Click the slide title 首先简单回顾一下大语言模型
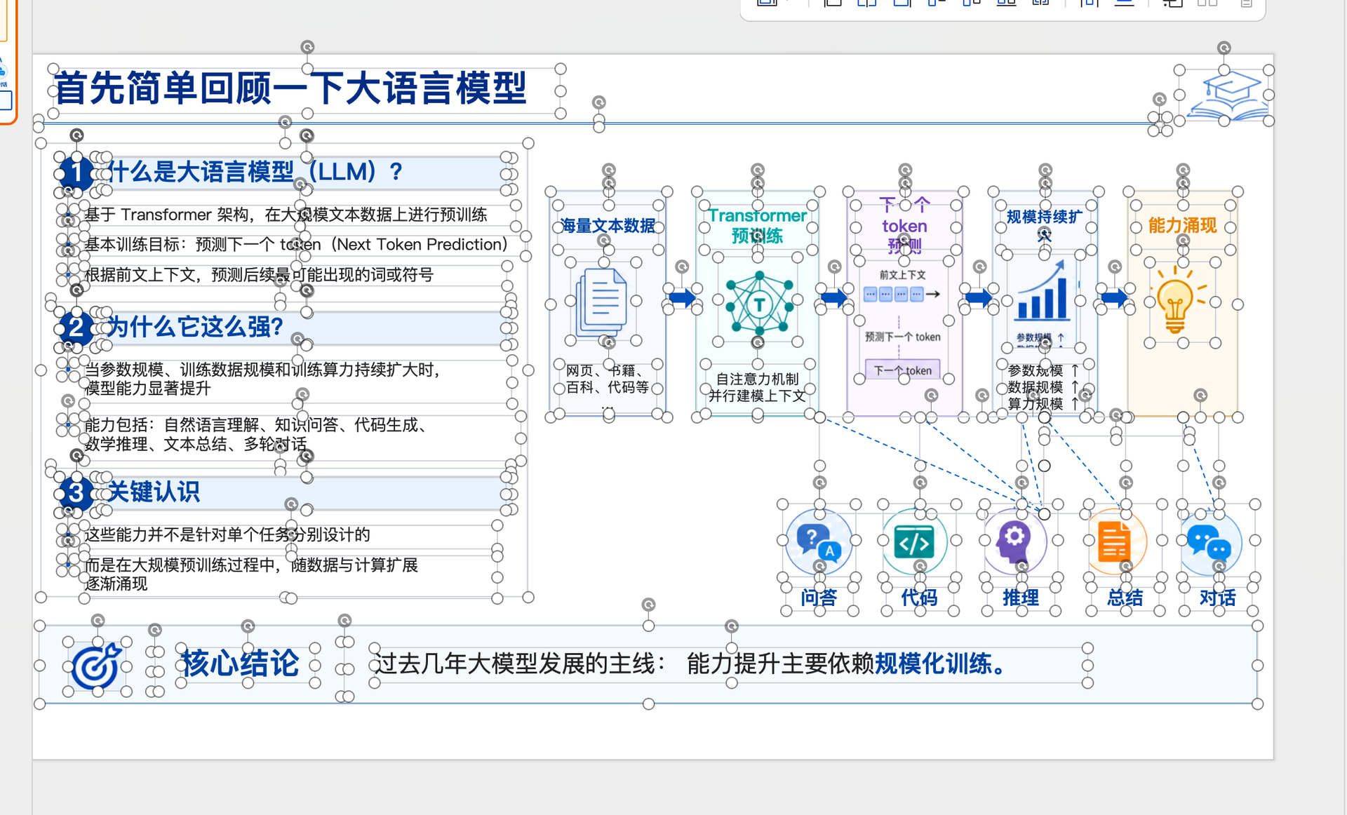The image size is (1347, 815). [x=290, y=89]
